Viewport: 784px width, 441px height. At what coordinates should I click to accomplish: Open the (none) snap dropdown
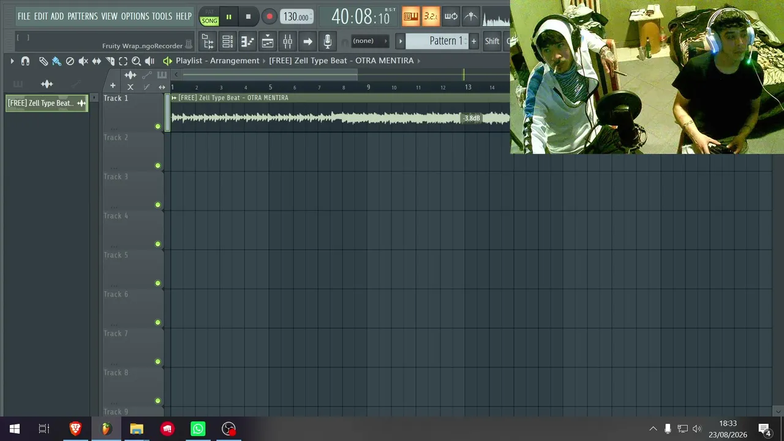point(370,41)
